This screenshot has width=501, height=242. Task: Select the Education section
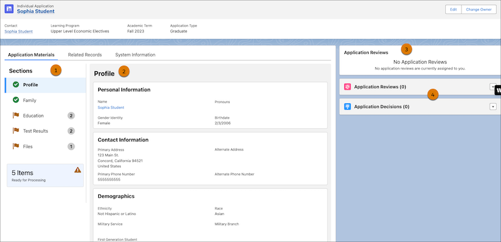(45, 116)
